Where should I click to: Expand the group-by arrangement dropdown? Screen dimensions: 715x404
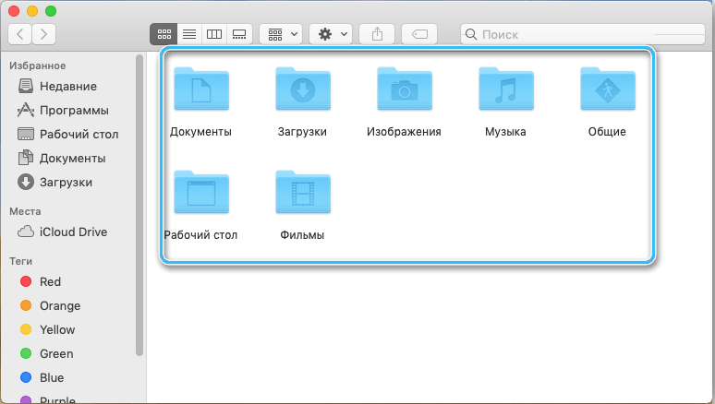point(282,34)
